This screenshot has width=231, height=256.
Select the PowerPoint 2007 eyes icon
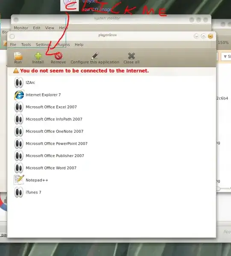pyautogui.click(x=18, y=143)
